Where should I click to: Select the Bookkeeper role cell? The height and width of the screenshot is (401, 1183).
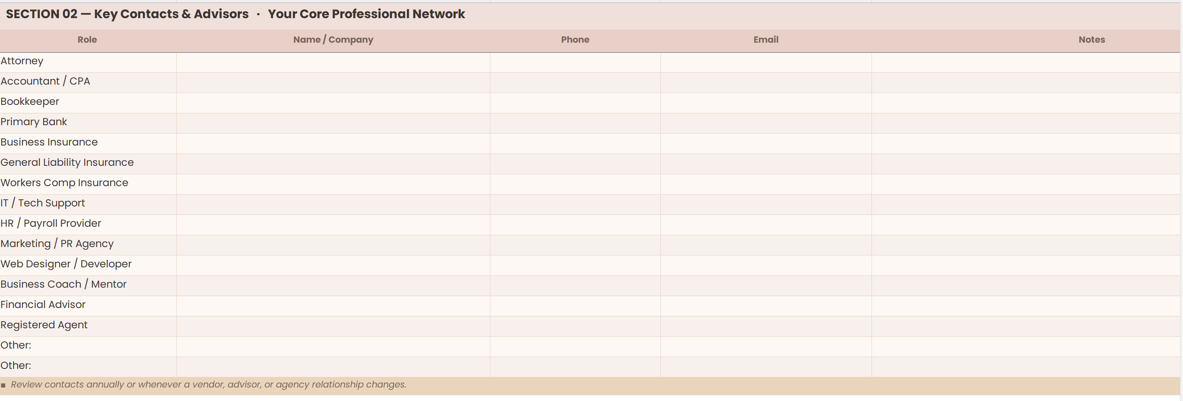[x=88, y=103]
